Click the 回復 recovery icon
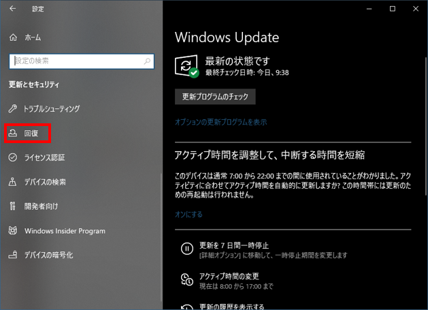Viewport: 428px width, 310px height. (x=12, y=133)
